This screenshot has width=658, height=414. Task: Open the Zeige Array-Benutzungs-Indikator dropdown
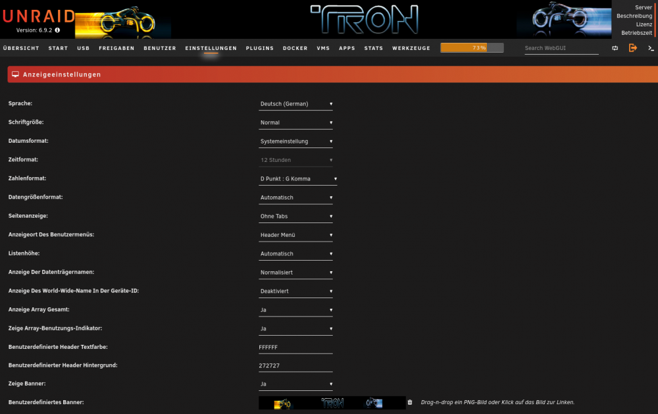point(296,329)
